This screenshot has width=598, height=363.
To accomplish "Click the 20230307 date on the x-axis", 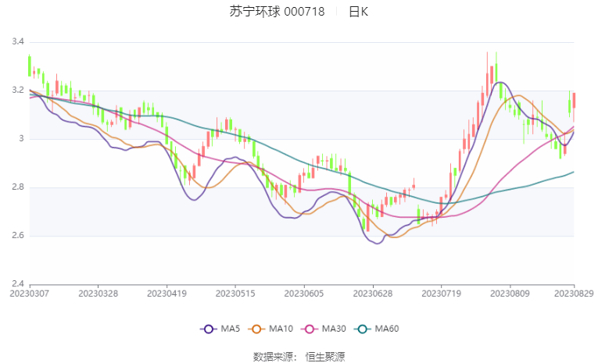I will pos(29,293).
